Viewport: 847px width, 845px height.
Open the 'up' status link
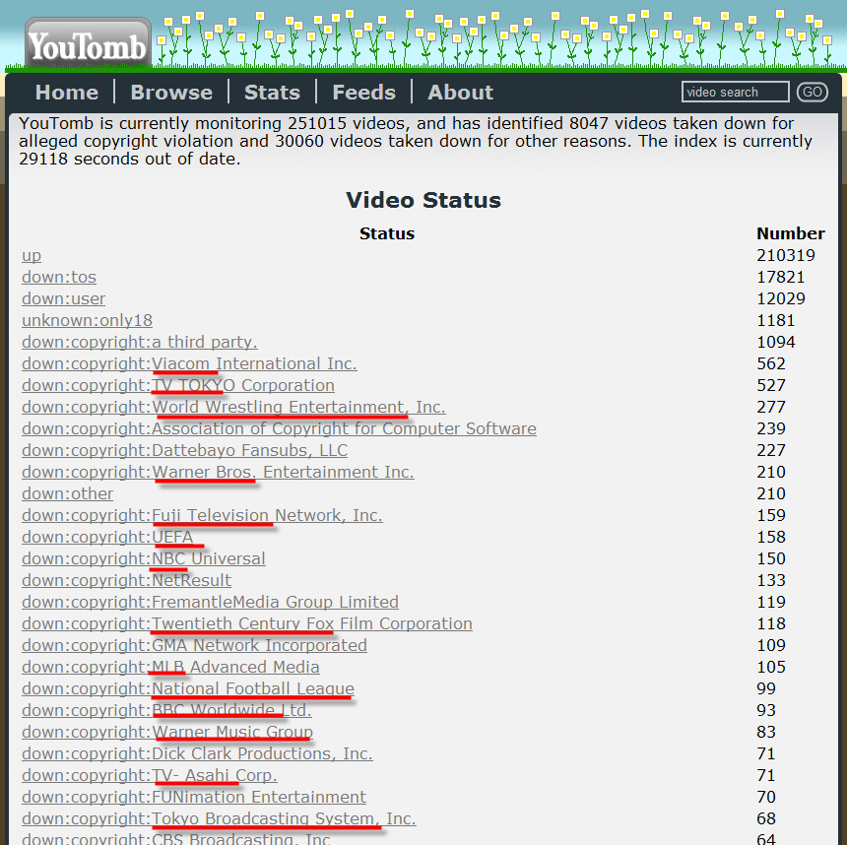tap(32, 255)
